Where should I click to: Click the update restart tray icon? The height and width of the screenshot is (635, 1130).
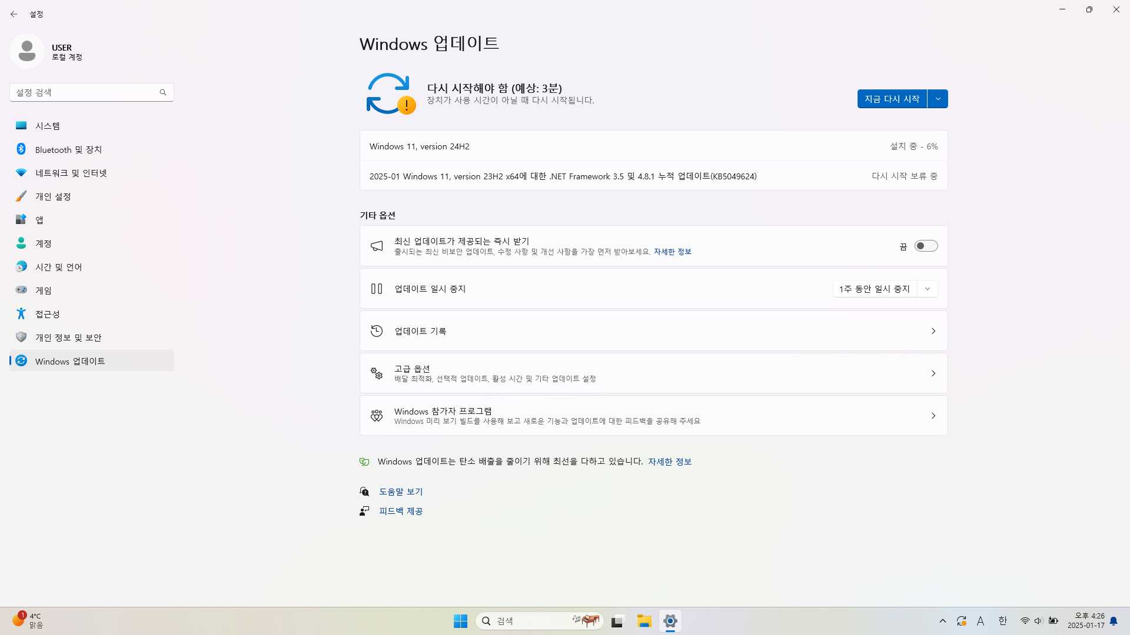tap(962, 621)
